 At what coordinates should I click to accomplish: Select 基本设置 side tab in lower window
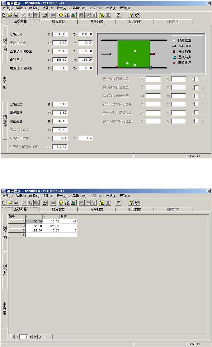(x=5, y=232)
